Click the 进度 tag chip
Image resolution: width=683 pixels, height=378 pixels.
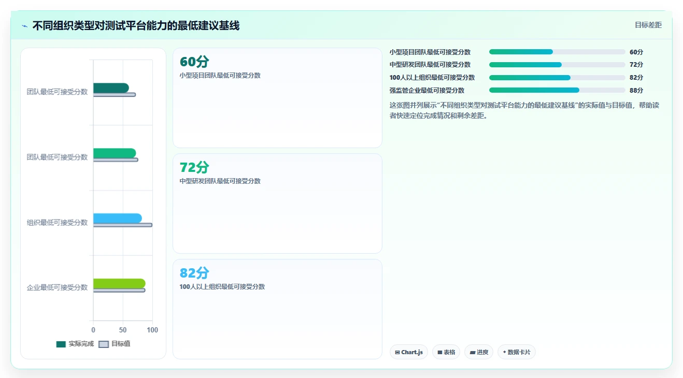point(478,352)
